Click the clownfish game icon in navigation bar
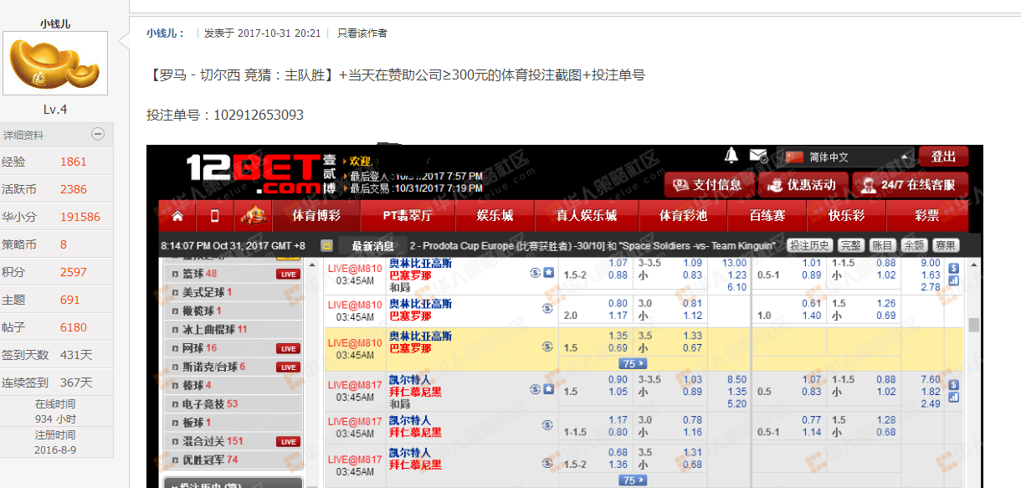1021x488 pixels. coord(254,215)
